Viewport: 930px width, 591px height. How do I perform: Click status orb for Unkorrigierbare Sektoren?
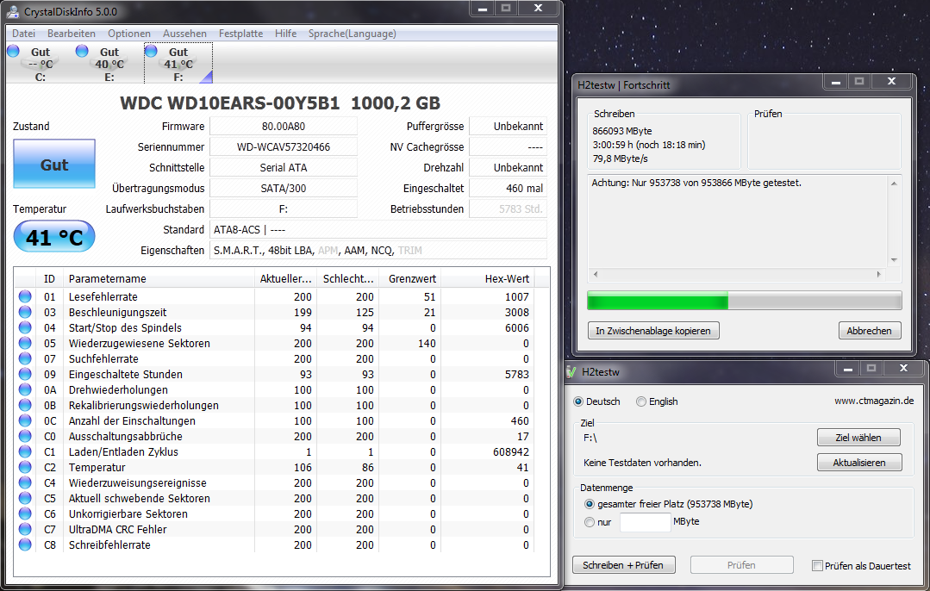pos(25,513)
